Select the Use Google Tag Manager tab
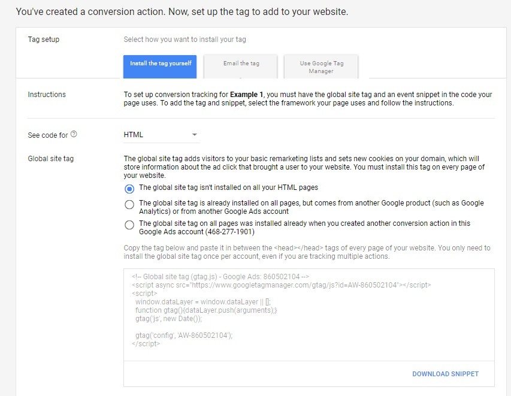 tap(321, 66)
